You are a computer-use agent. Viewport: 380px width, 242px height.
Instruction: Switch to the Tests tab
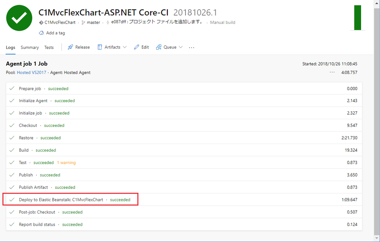49,47
